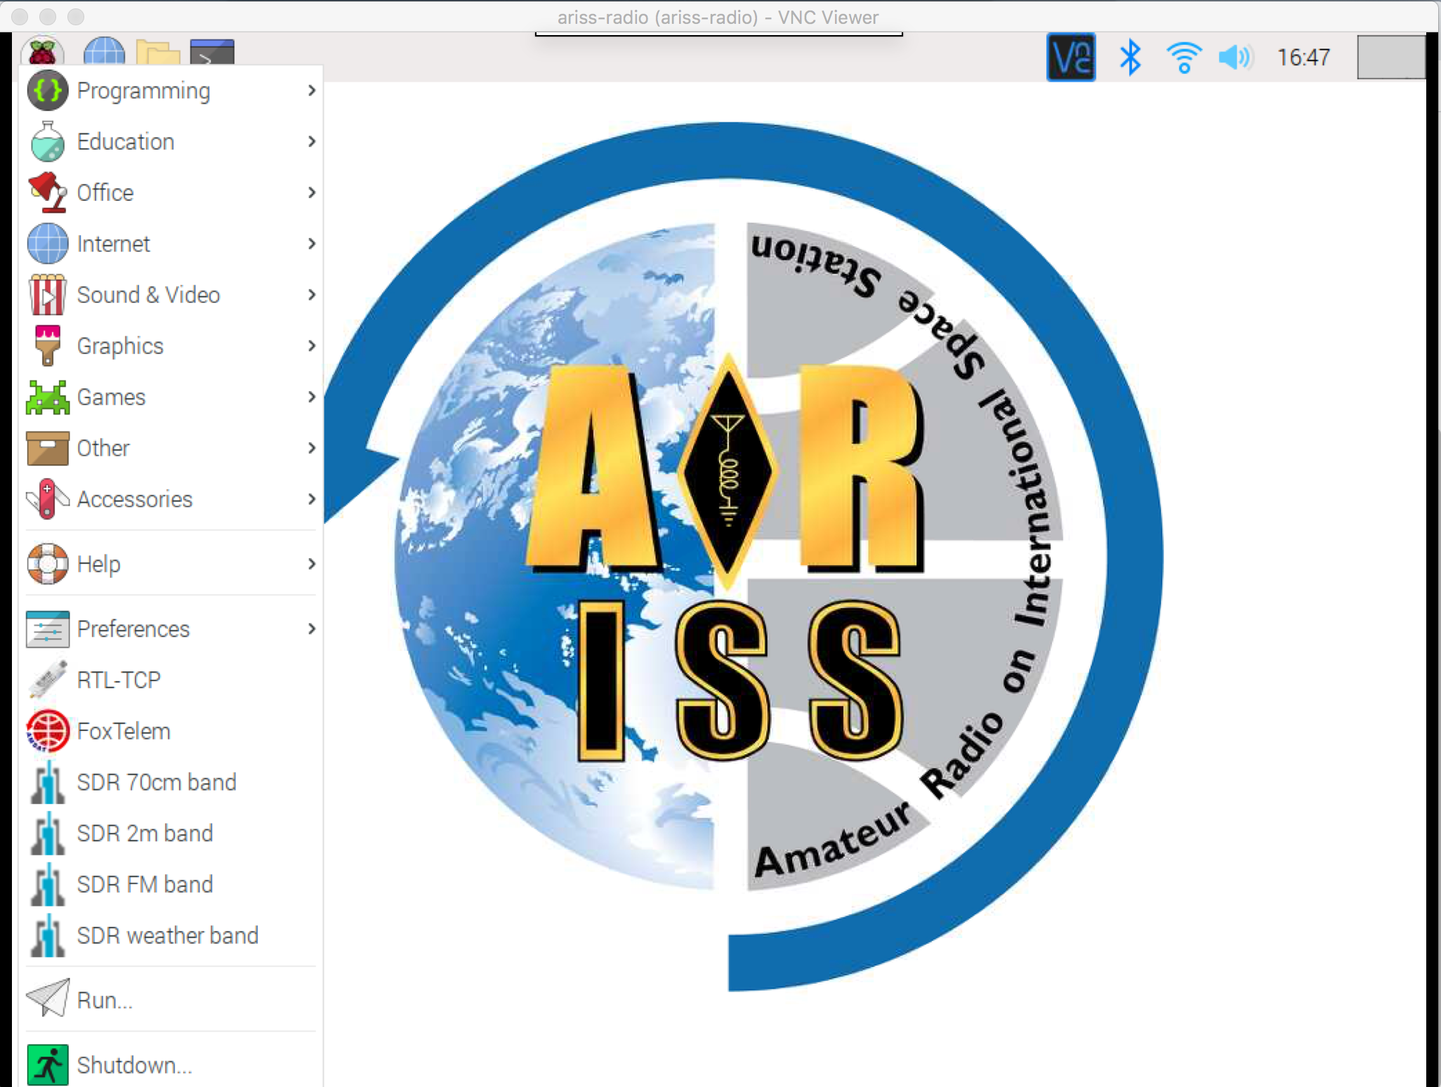Screen dimensions: 1441x1087
Task: Launch FoxTelem from the menu
Action: [x=171, y=731]
